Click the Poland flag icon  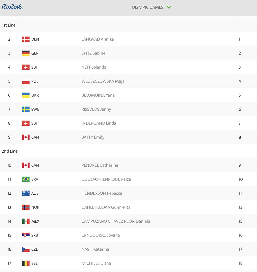[x=26, y=81]
